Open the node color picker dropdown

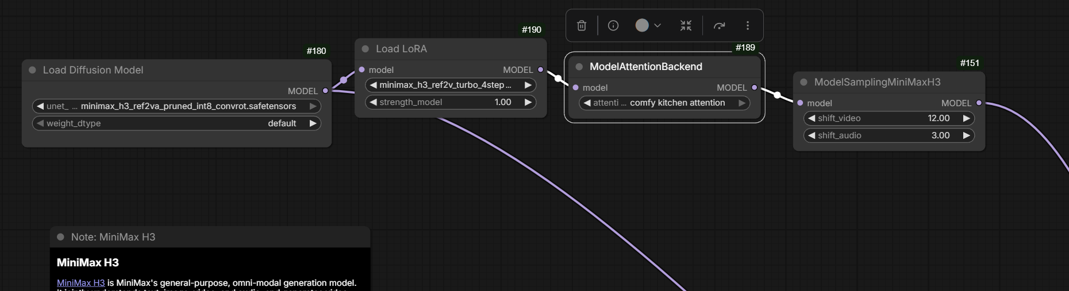[x=648, y=25]
